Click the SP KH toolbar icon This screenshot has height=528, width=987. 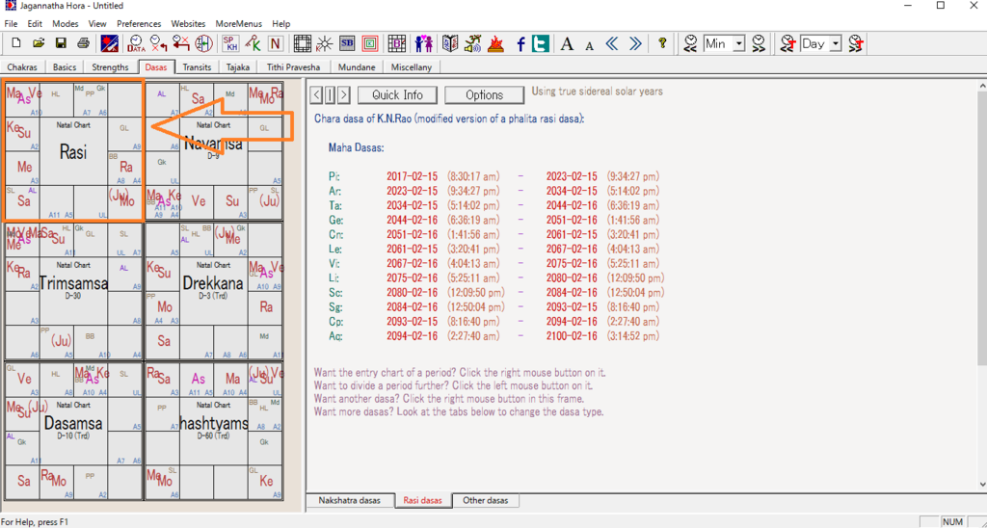pos(231,43)
